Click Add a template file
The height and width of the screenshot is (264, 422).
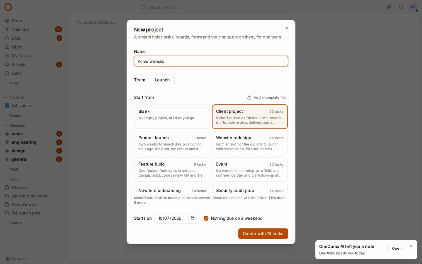pos(266,97)
